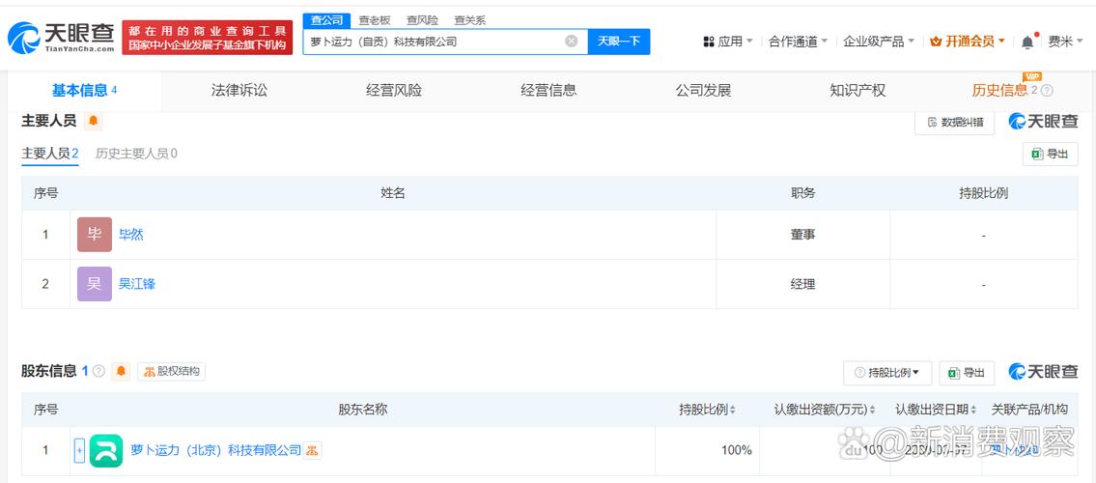Image resolution: width=1096 pixels, height=483 pixels.
Task: Click the 职务 column header
Action: [x=803, y=193]
